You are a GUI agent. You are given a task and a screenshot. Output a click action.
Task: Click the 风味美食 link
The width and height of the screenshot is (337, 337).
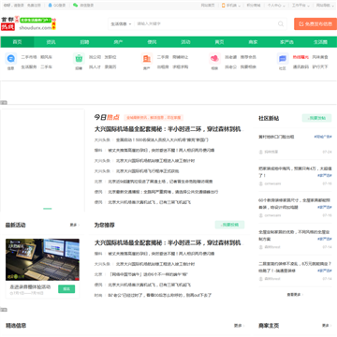(x=320, y=57)
